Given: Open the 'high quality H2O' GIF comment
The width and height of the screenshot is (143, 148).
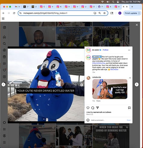Looking at the screenshot, I should (110, 89).
